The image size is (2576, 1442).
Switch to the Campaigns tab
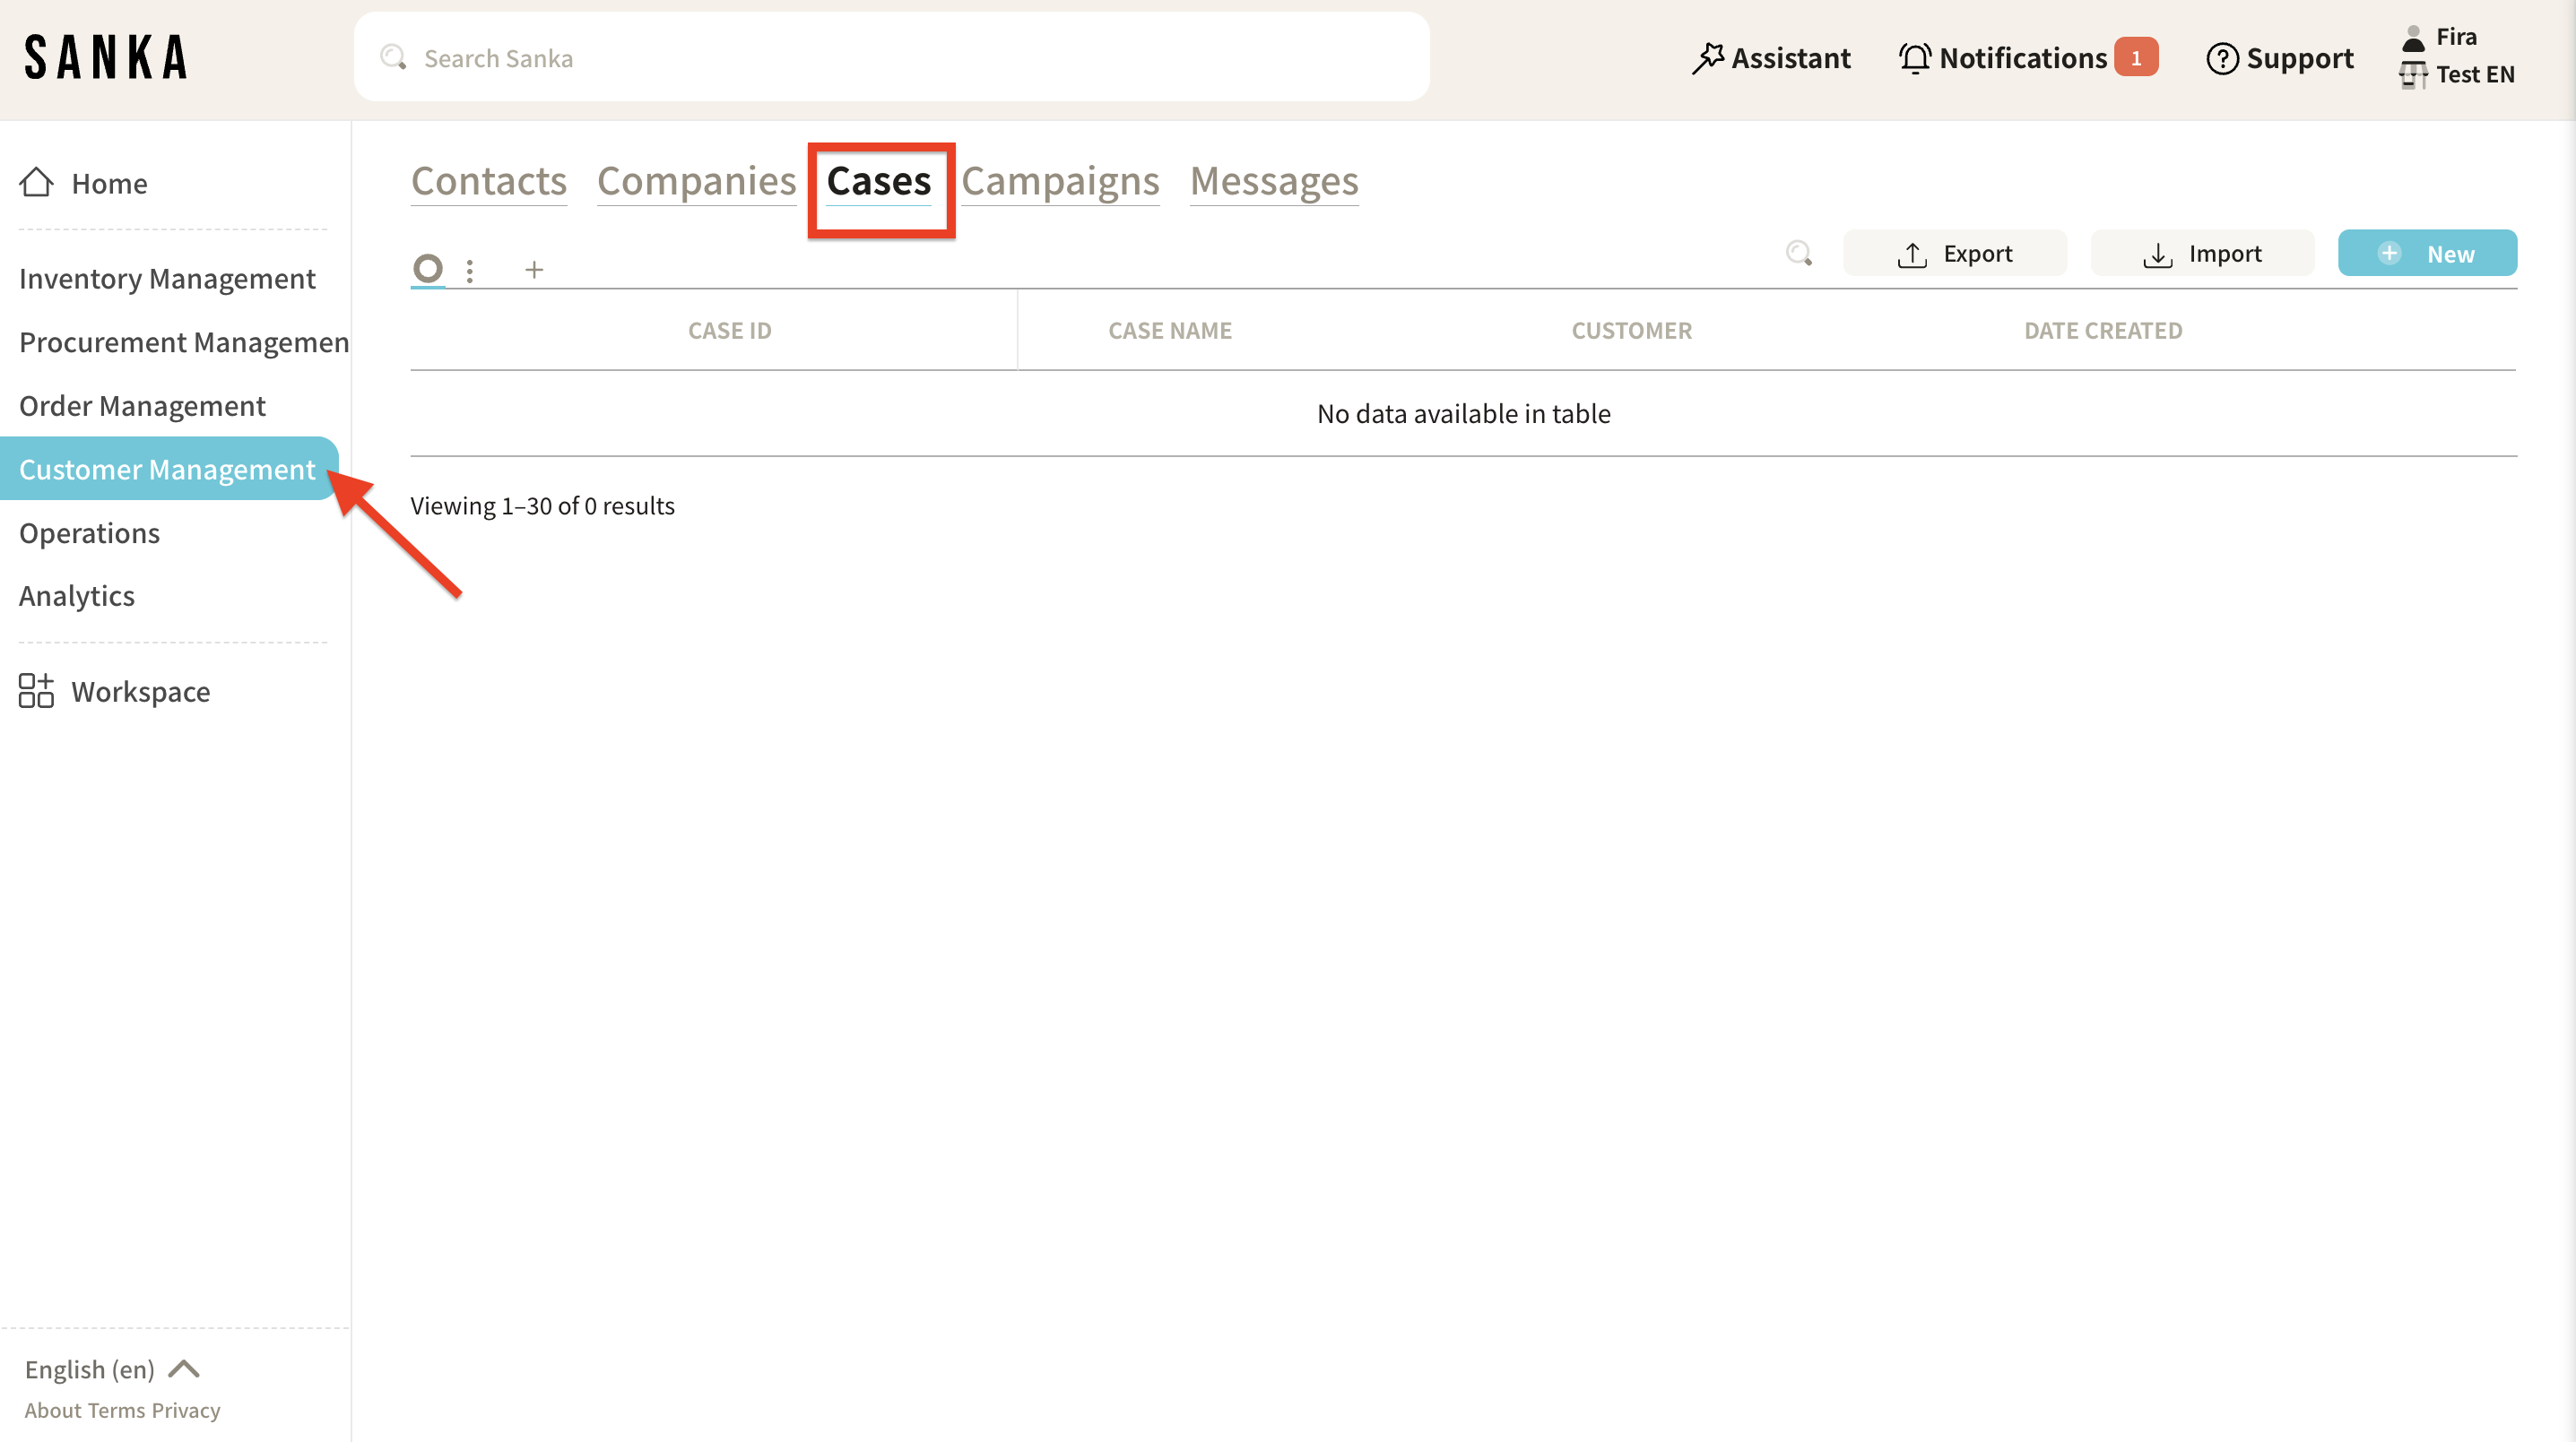point(1060,181)
